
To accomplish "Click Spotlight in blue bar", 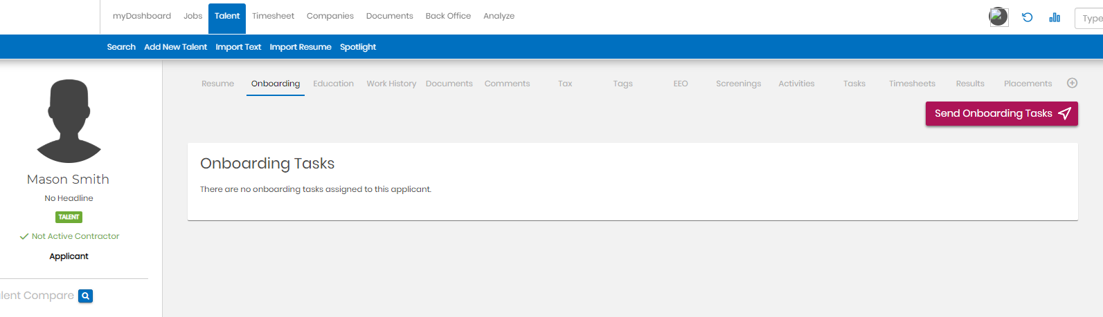I will point(358,47).
